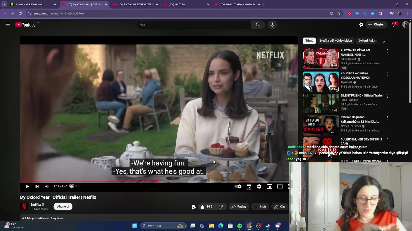This screenshot has width=412, height=231.
Task: Open AĞUSTOS AYI VİRAL VİDEOLARINA thumbnail
Action: (x=321, y=81)
